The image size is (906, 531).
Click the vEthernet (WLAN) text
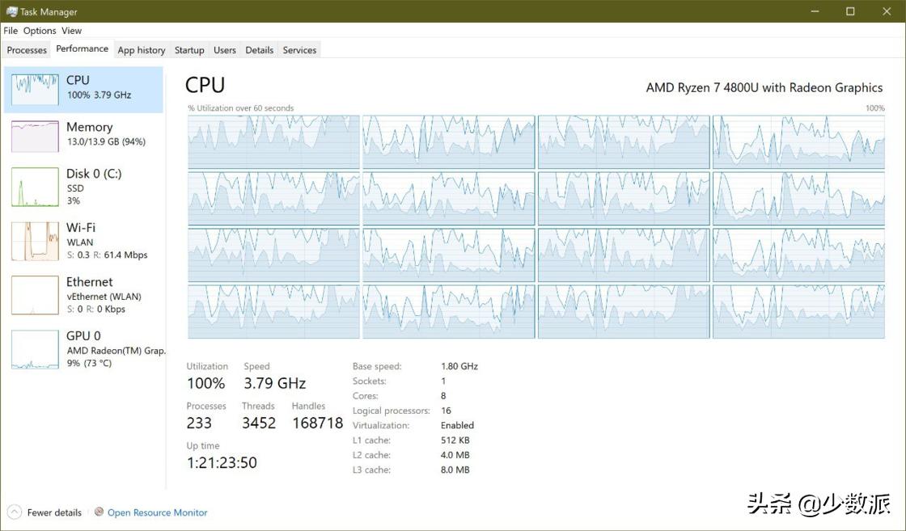(104, 297)
